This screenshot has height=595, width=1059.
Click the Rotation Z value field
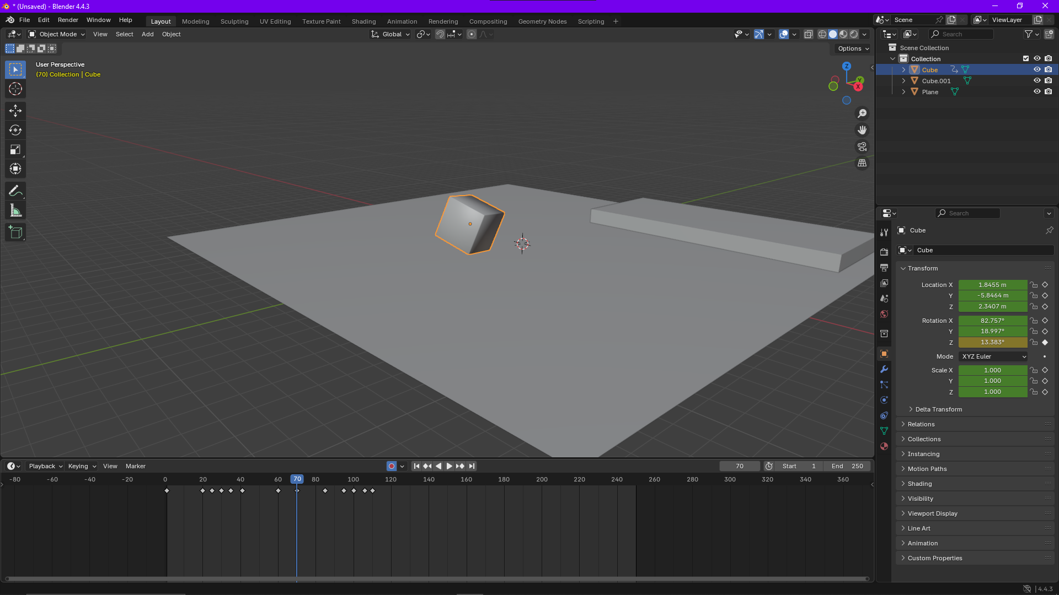(x=992, y=342)
